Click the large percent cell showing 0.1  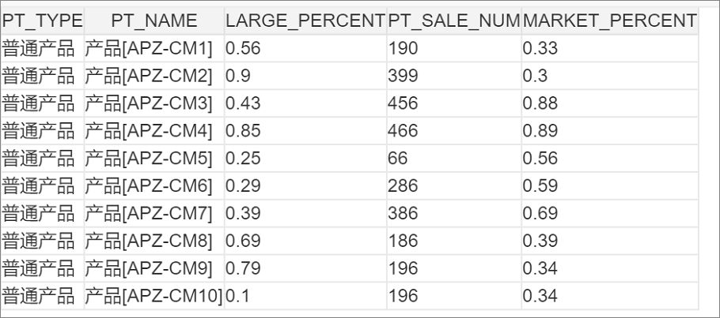305,296
